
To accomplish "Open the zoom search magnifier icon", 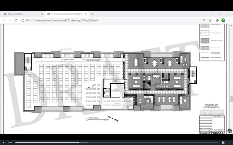I will point(204,20).
